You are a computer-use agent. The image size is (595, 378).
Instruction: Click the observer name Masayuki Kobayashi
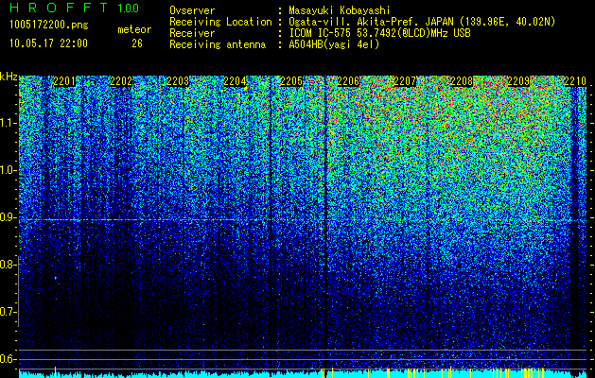point(340,11)
